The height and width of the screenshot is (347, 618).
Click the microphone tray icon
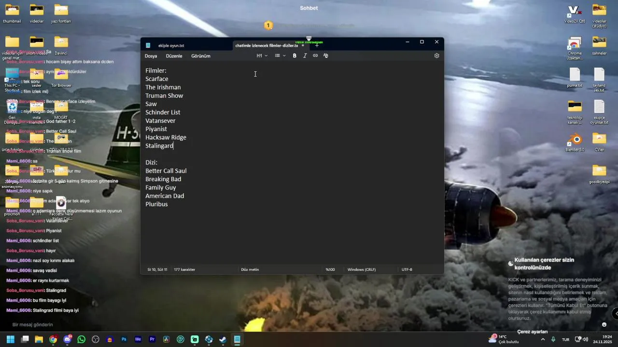[553, 339]
